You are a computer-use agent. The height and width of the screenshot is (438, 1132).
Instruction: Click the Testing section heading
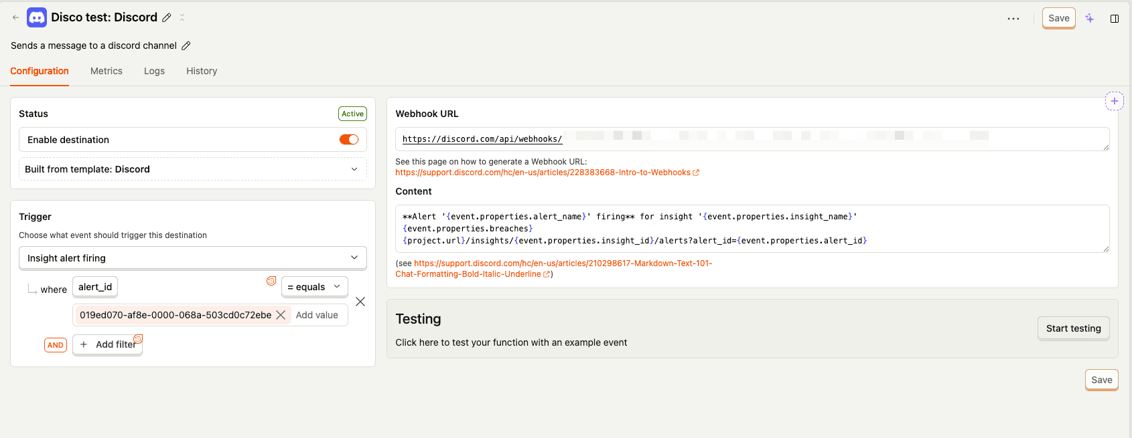418,319
